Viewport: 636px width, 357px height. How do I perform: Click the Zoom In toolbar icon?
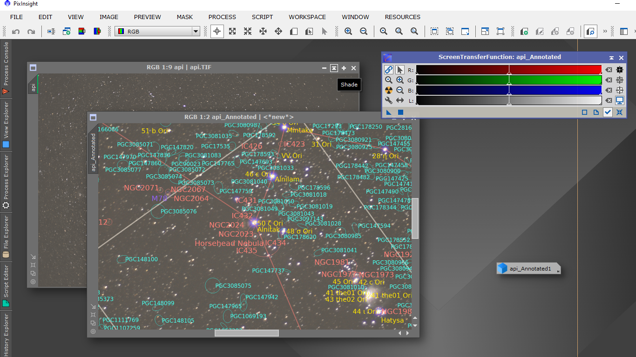click(348, 31)
